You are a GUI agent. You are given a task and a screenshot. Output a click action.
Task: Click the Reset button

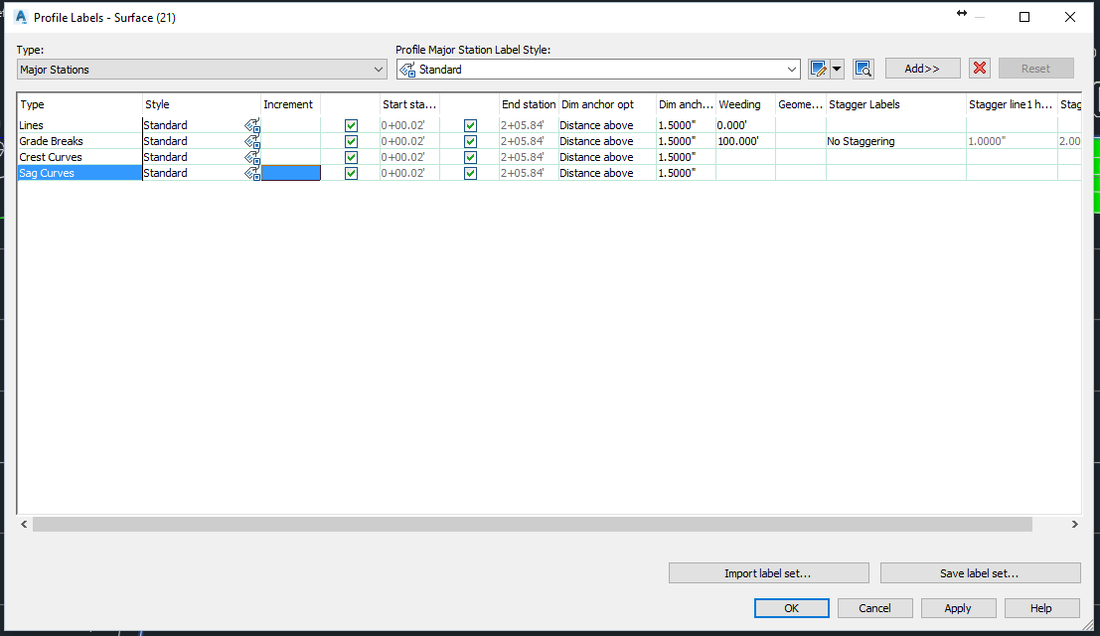click(x=1036, y=68)
